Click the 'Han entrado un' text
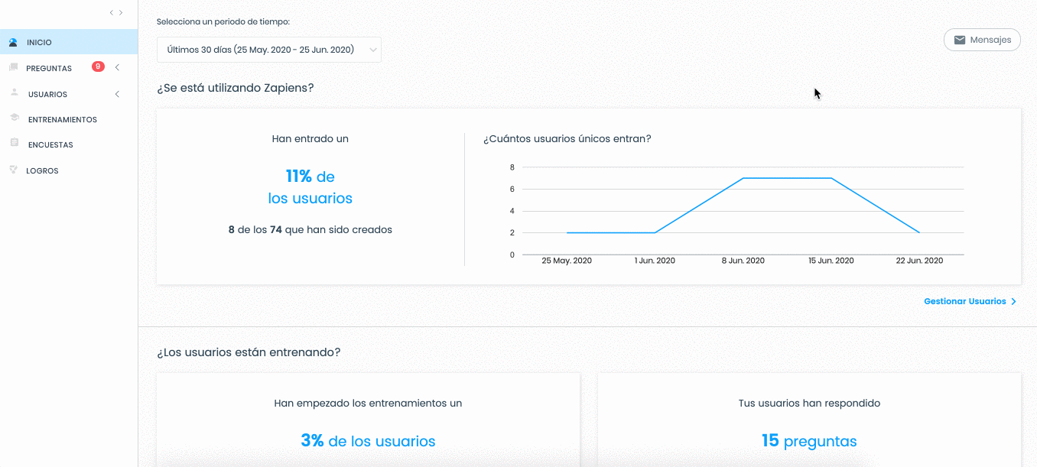 [x=310, y=138]
